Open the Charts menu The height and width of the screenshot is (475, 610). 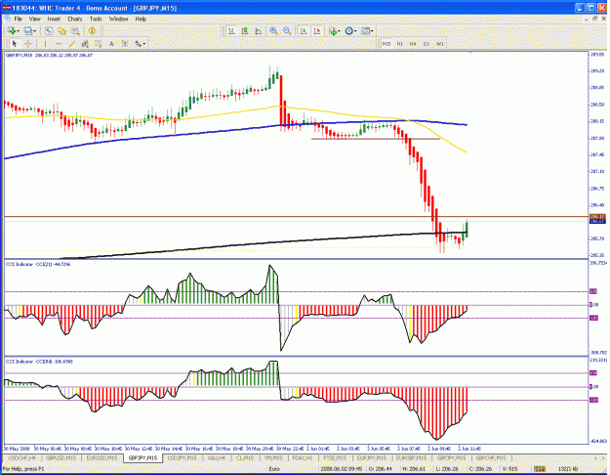[75, 19]
